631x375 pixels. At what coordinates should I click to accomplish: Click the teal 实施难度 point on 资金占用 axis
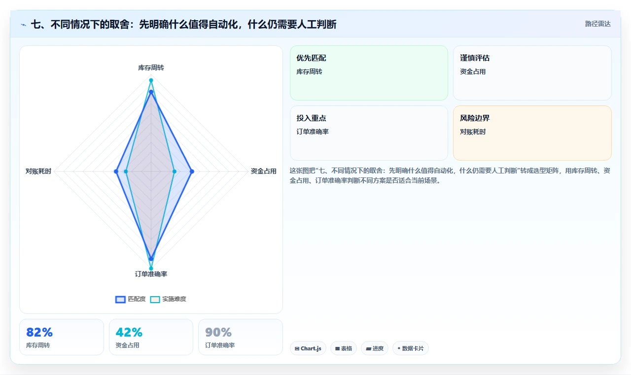[x=174, y=171]
